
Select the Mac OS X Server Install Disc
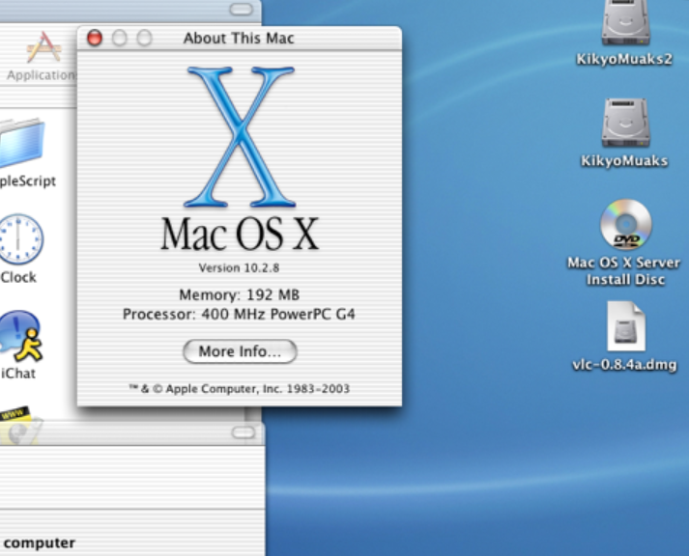[625, 224]
